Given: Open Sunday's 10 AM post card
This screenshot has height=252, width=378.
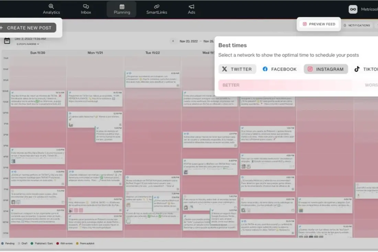Looking at the screenshot, I should click(37, 98).
